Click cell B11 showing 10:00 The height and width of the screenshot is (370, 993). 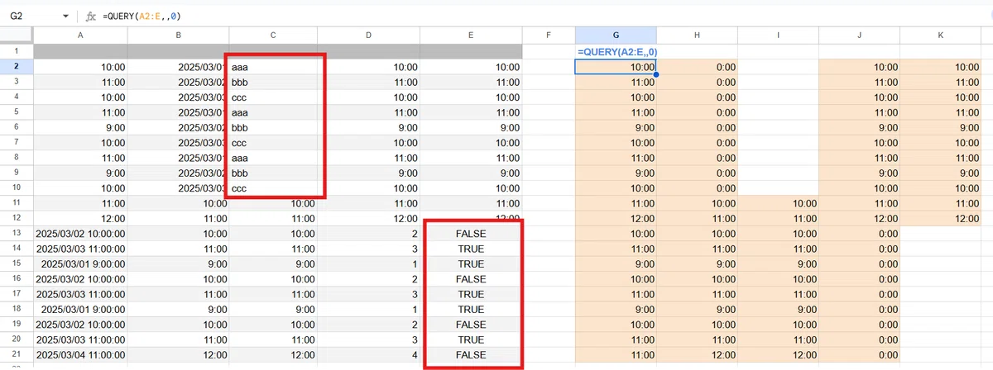point(178,203)
